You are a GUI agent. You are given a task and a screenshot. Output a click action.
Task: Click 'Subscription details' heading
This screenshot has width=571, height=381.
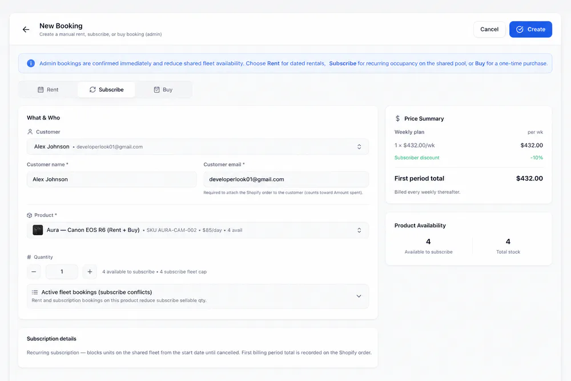pyautogui.click(x=51, y=339)
